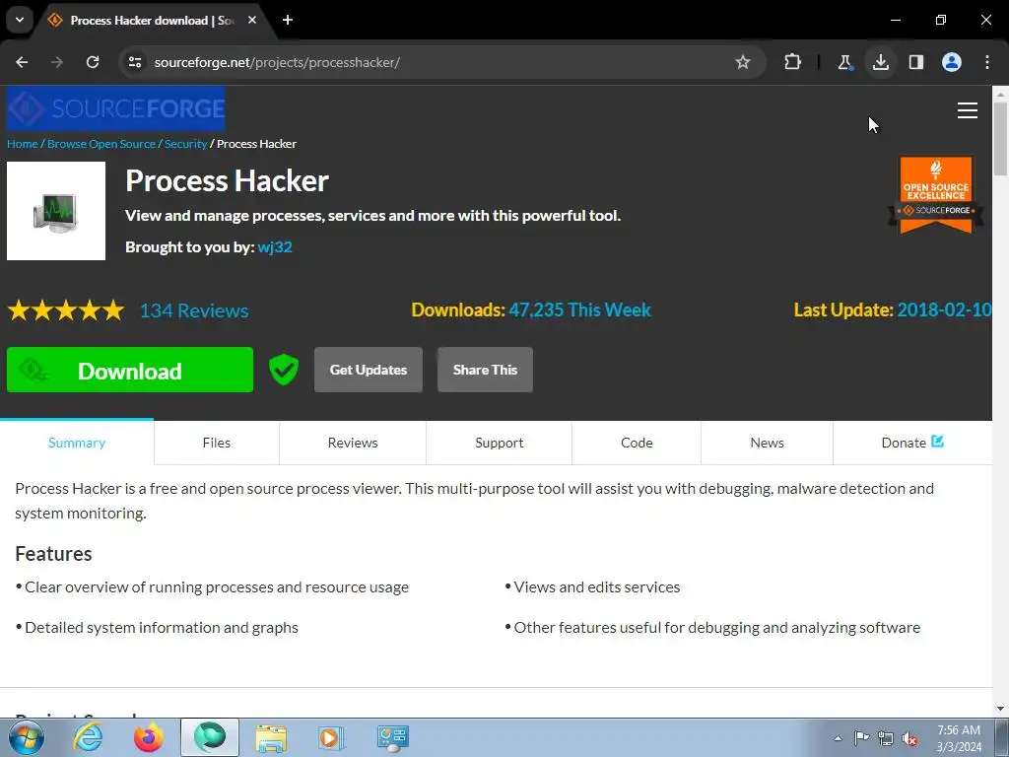Toggle the Chrome side panel
Image resolution: width=1009 pixels, height=757 pixels.
click(x=916, y=62)
